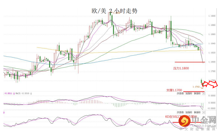Click the chart title 欧/美 2小时走势

point(114,11)
